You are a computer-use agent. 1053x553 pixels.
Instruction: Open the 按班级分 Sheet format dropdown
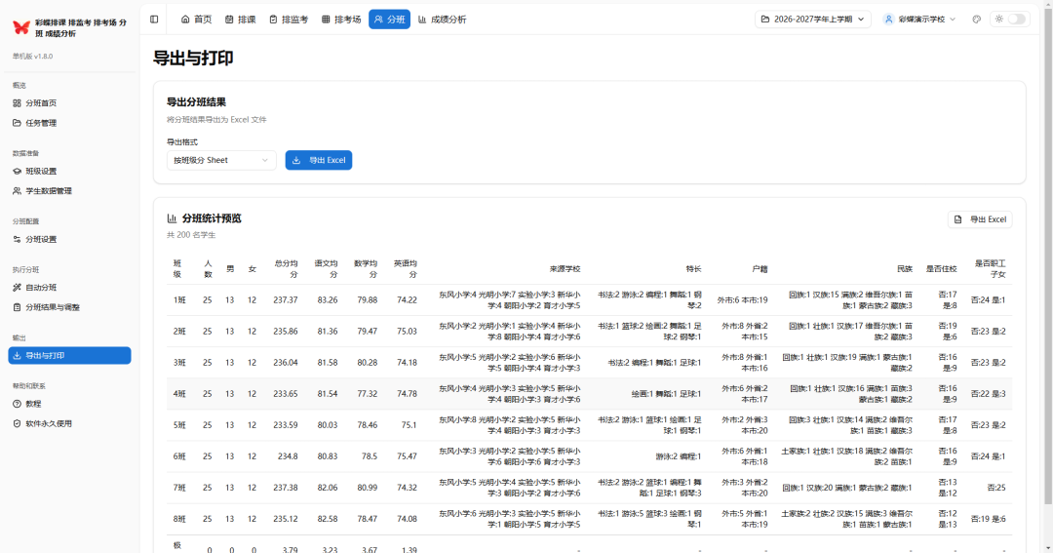pos(221,160)
